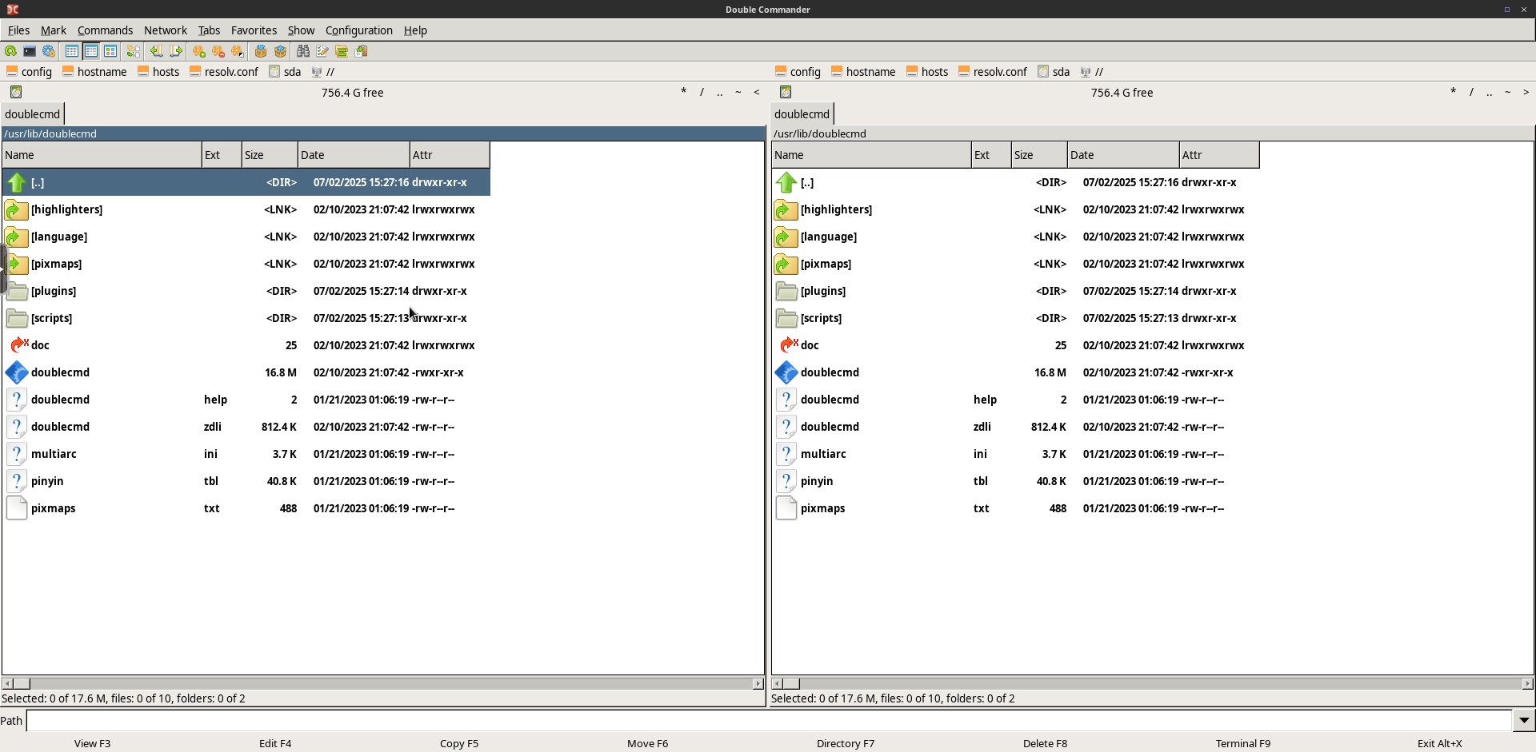Go forward in directory history icon

click(176, 51)
